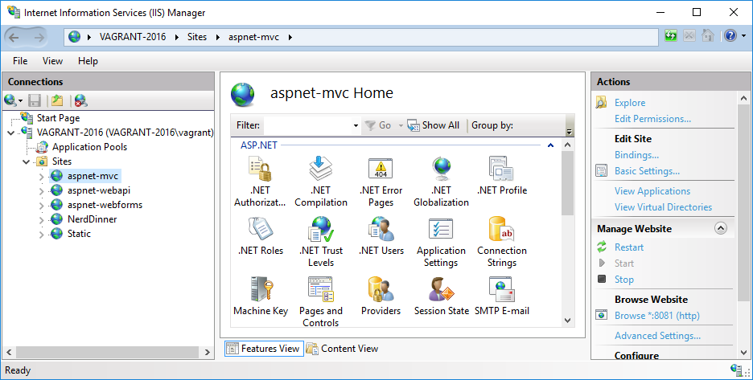The width and height of the screenshot is (753, 380).
Task: Open the .NET Authorization Rules feature
Action: 260,182
